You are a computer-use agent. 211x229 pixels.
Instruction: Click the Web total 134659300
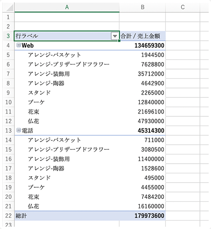point(149,45)
